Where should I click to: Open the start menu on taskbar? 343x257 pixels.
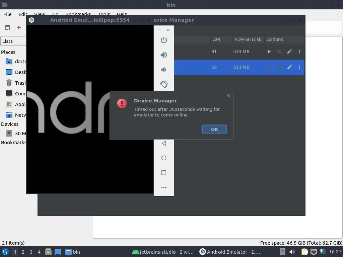[x=5, y=252]
